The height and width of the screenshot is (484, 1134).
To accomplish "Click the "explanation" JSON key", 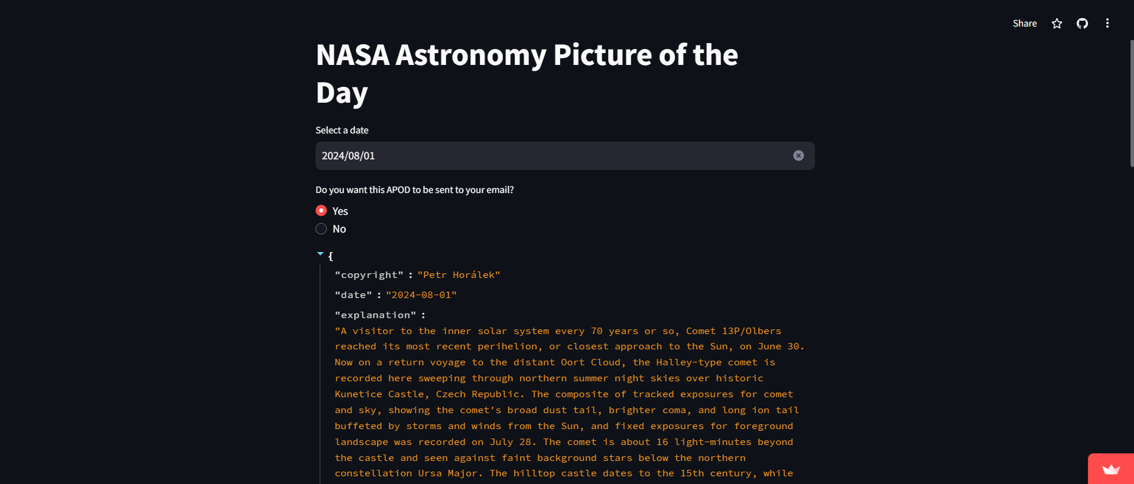I will (x=375, y=315).
